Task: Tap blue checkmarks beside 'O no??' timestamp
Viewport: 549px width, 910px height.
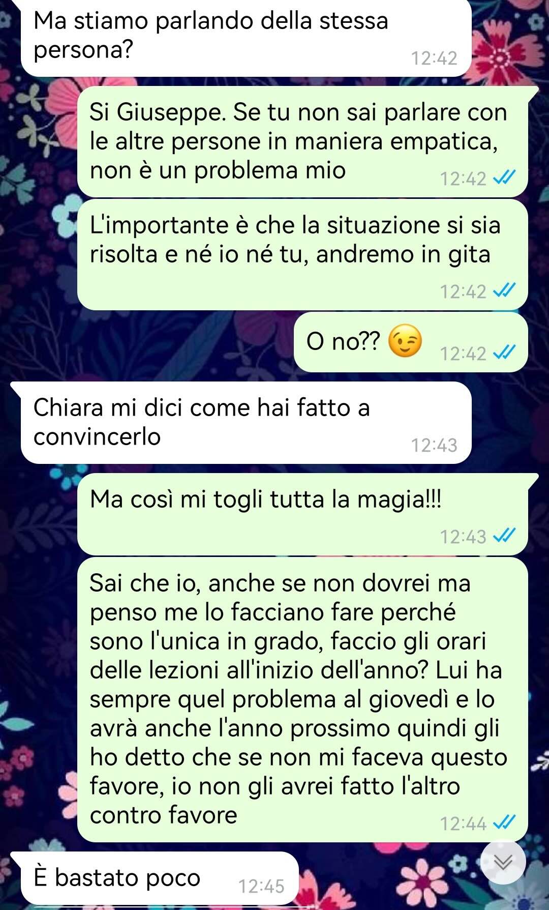Action: (x=505, y=353)
